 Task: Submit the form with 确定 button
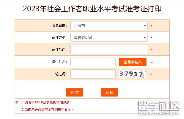[75, 92]
